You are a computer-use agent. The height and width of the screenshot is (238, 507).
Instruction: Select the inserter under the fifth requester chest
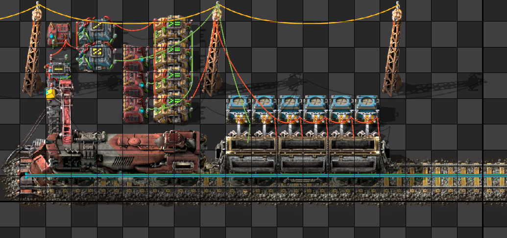(342, 127)
